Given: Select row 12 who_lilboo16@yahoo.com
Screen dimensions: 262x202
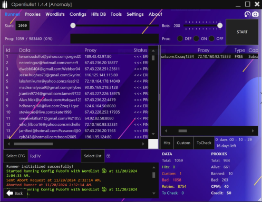Looking at the screenshot, I should 76,125.
